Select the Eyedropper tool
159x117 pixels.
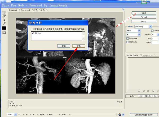pyautogui.click(x=4, y=23)
